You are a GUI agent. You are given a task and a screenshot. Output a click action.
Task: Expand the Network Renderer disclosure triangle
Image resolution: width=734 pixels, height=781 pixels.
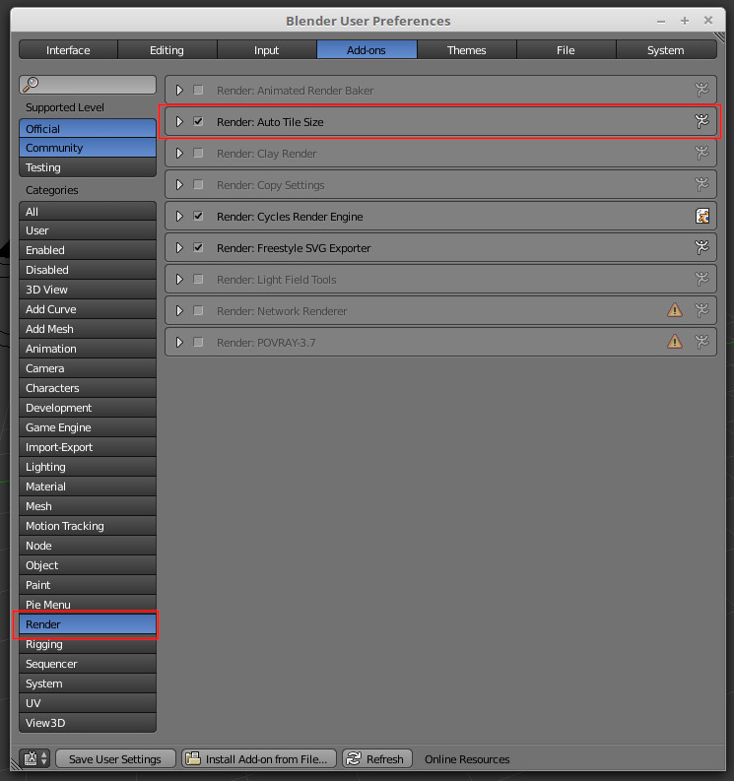(179, 311)
